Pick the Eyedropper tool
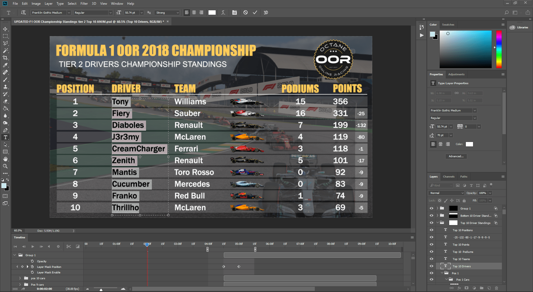 pyautogui.click(x=5, y=65)
